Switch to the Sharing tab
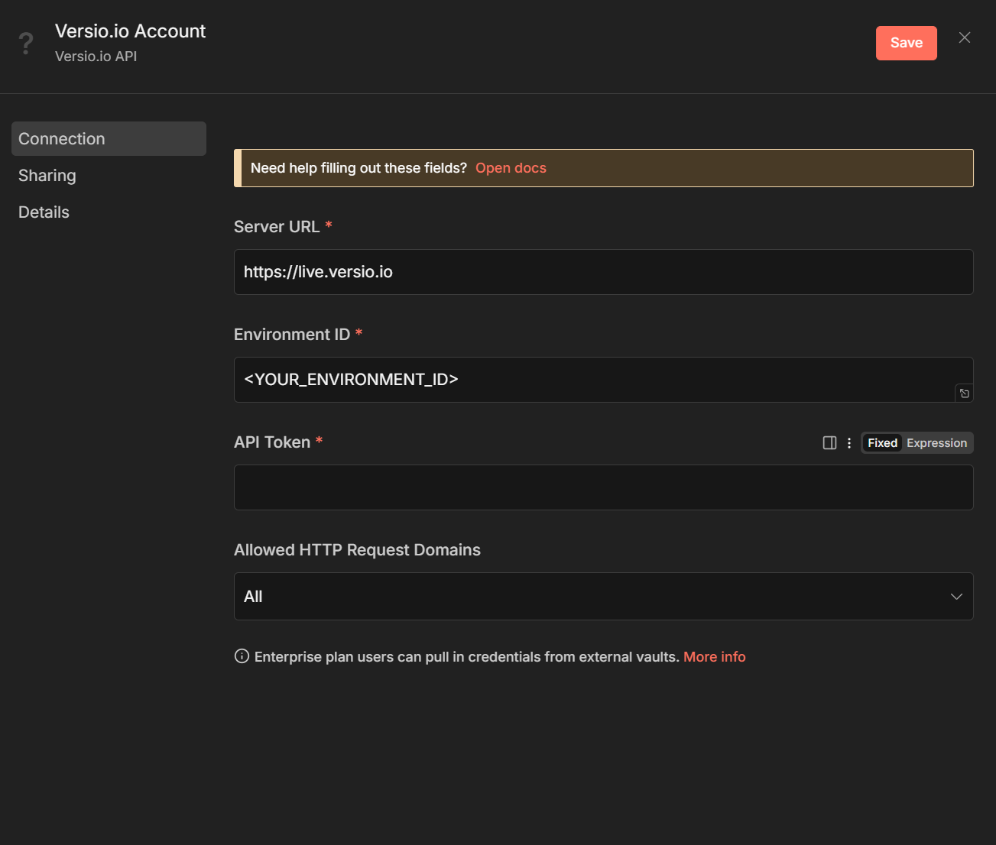Image resolution: width=996 pixels, height=845 pixels. pos(47,175)
